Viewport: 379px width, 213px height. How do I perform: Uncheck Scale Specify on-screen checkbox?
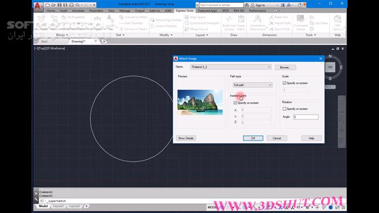click(284, 83)
